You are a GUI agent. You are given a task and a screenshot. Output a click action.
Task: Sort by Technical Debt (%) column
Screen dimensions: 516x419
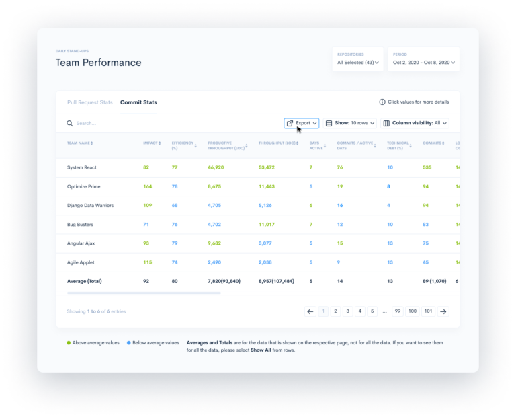point(399,145)
